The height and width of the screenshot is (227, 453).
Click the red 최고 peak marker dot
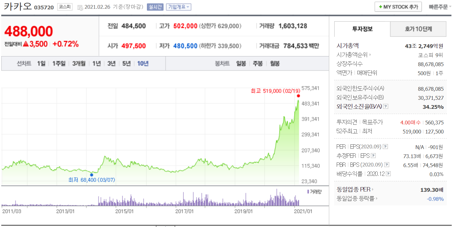(x=298, y=96)
